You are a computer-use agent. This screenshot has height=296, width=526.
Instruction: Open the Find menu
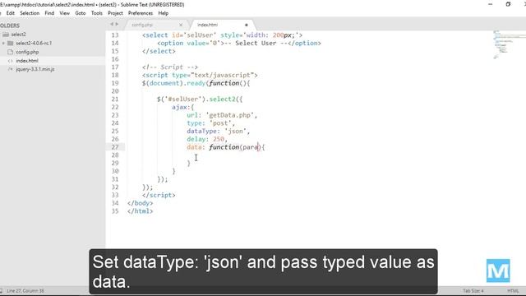49,13
